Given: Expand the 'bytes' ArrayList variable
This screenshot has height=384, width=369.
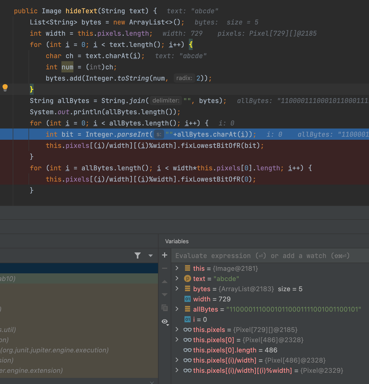Looking at the screenshot, I should point(177,289).
